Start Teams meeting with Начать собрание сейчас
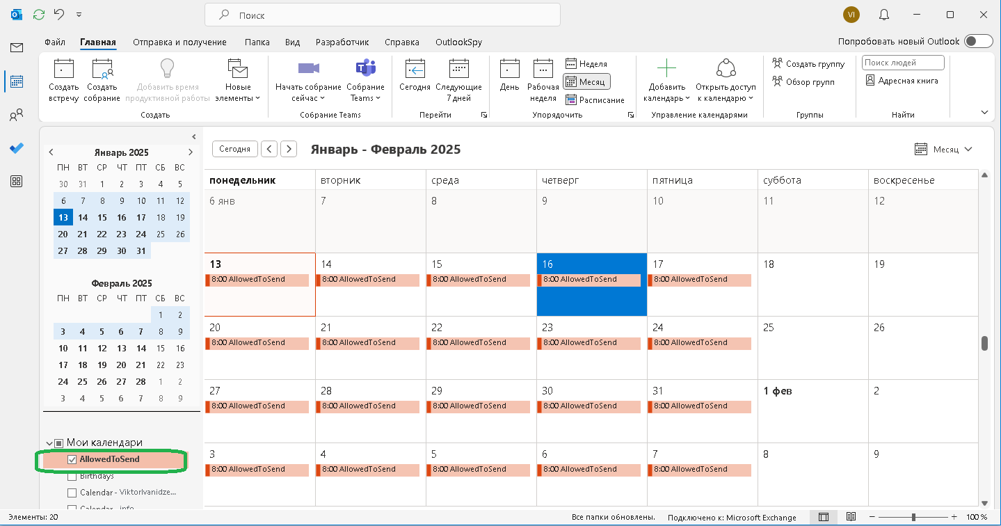The width and height of the screenshot is (1001, 526). [308, 80]
